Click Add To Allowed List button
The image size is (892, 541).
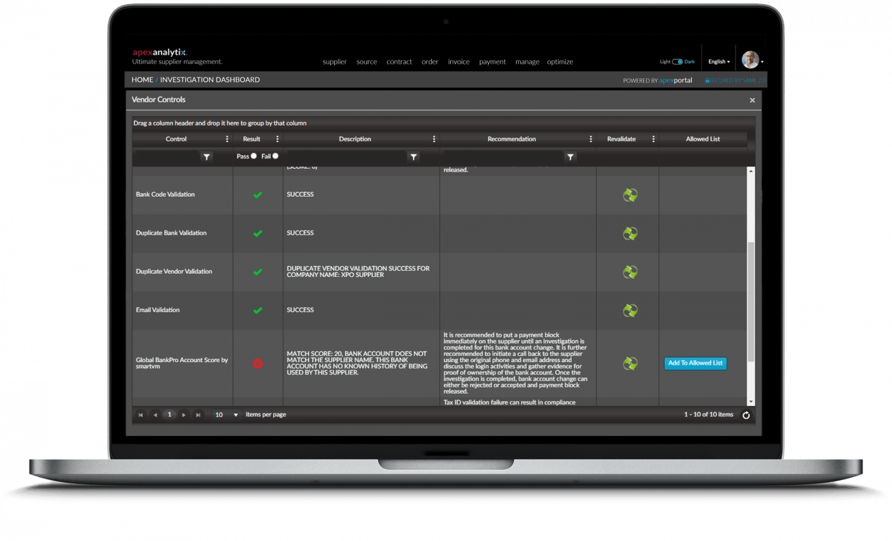pyautogui.click(x=695, y=363)
